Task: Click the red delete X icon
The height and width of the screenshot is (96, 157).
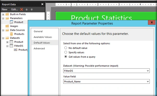Action: tap(22, 9)
